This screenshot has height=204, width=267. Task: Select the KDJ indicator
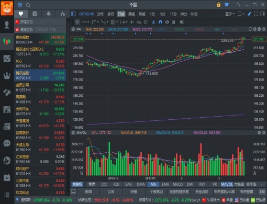[116, 185]
